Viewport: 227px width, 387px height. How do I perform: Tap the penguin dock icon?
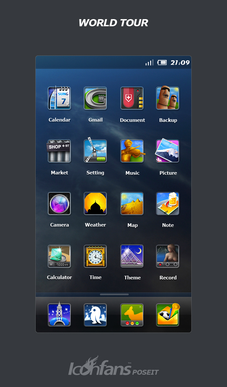click(x=95, y=315)
